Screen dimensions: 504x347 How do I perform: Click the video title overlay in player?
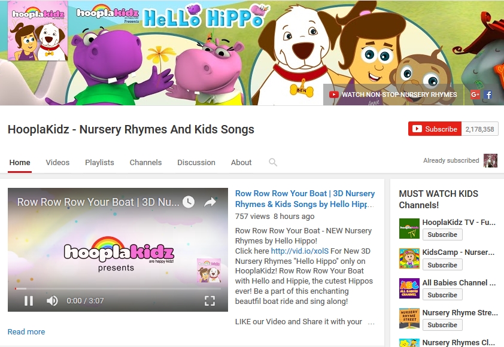(x=98, y=202)
